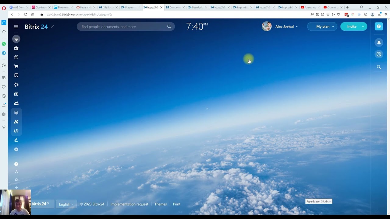Expand more items via the sidebar down-arrow circle

[16, 149]
